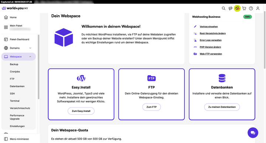266x143 pixels.
Task: Open Einstellungen under Webspace
Action: [17, 126]
